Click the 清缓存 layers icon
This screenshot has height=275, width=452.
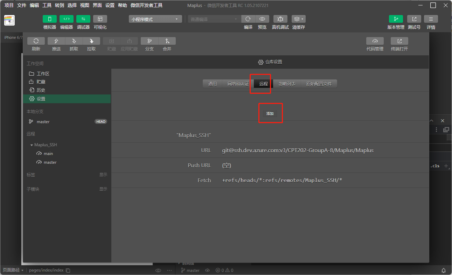coord(299,19)
